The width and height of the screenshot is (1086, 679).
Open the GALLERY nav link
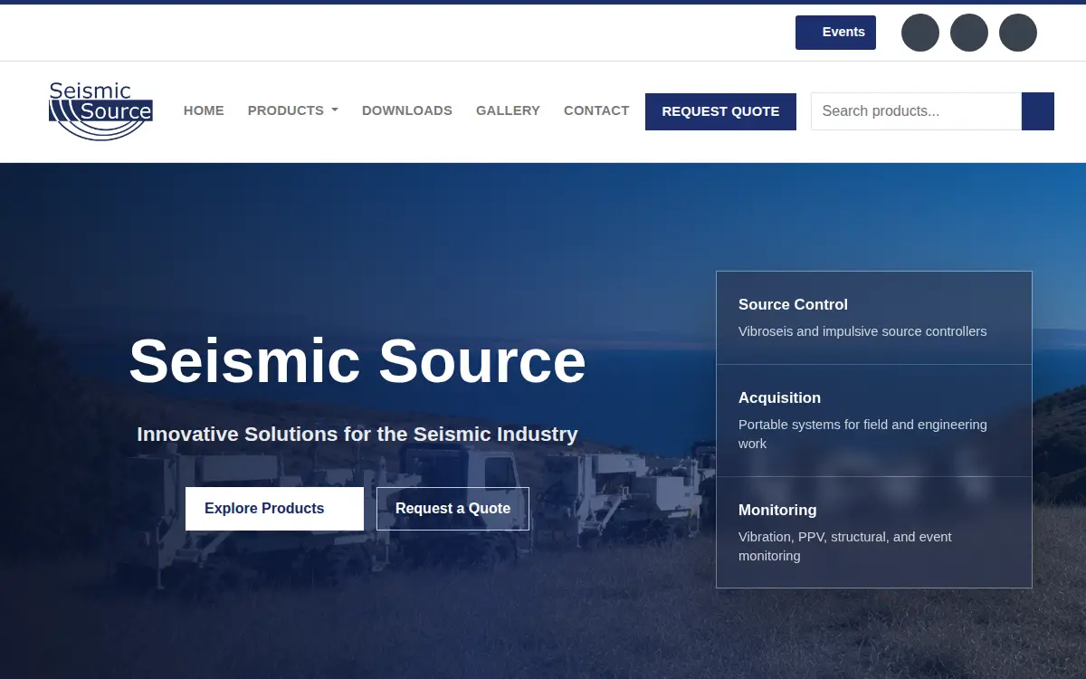pos(508,110)
